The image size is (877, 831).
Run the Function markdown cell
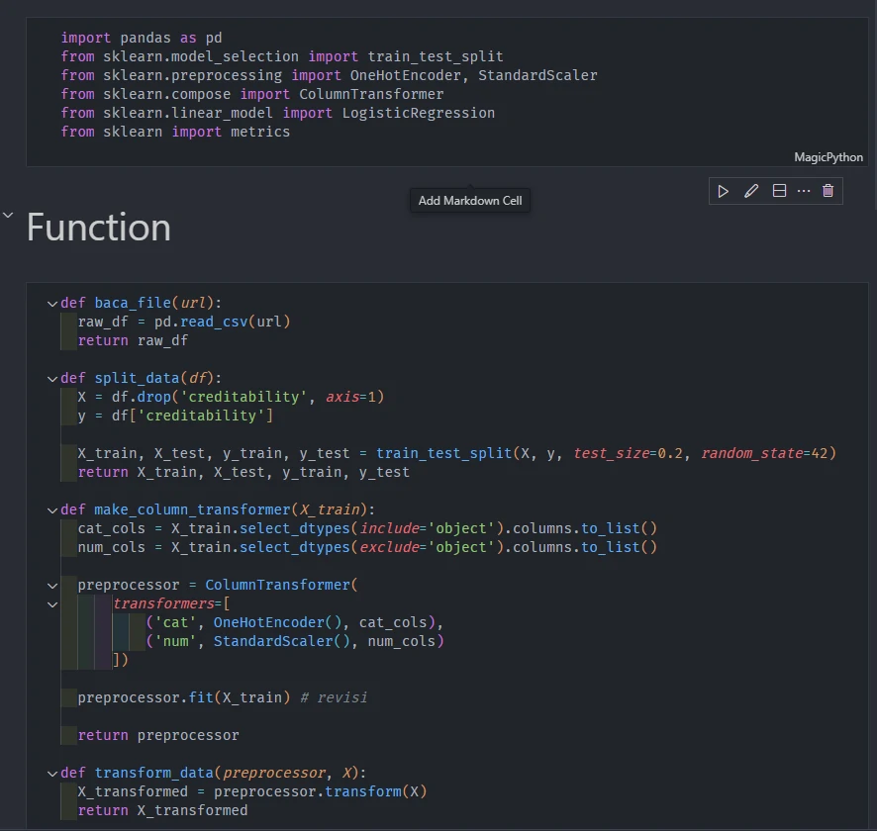coord(723,192)
